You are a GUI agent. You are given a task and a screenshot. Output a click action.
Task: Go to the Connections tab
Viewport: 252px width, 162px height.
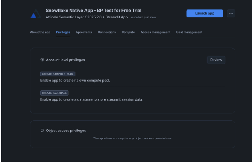107,32
